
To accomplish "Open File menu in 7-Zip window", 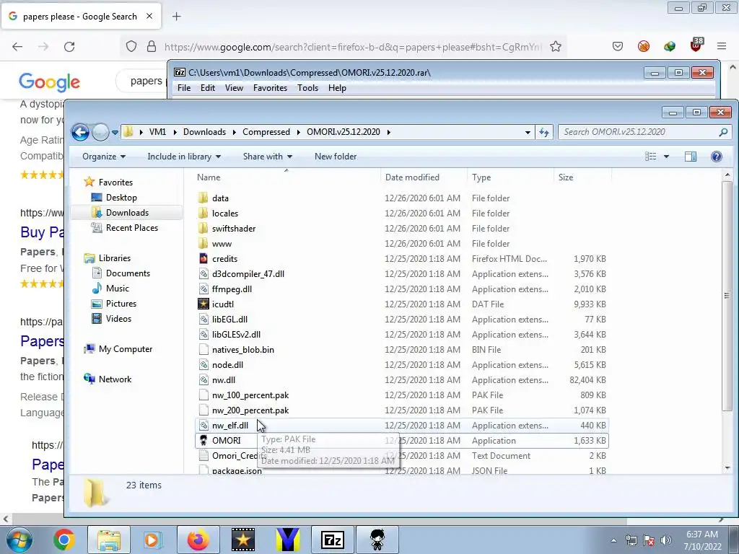I will click(184, 87).
